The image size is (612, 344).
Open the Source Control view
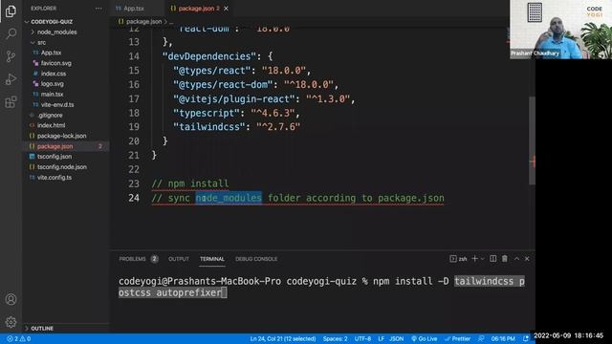pyautogui.click(x=11, y=56)
